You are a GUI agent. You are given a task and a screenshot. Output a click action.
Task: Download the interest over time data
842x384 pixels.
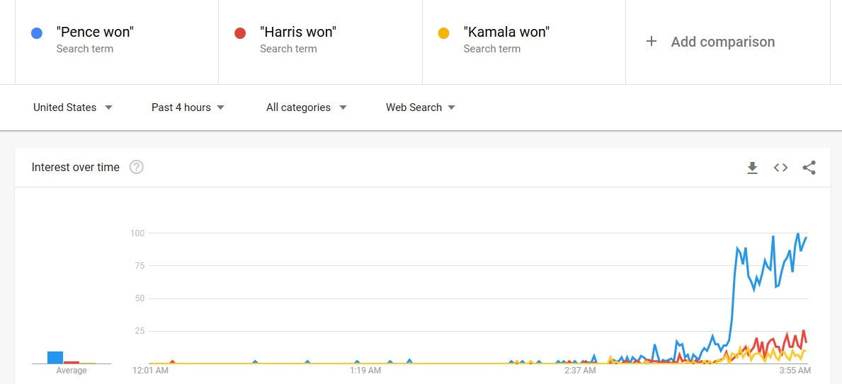point(752,168)
